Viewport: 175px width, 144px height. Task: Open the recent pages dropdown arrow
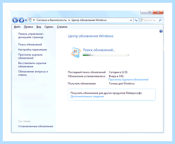(26, 20)
